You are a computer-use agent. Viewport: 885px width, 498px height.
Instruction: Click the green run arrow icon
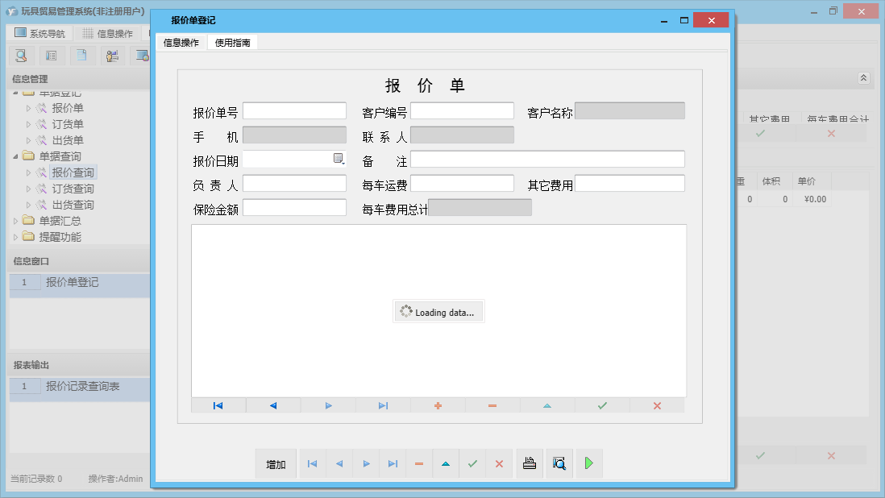589,463
